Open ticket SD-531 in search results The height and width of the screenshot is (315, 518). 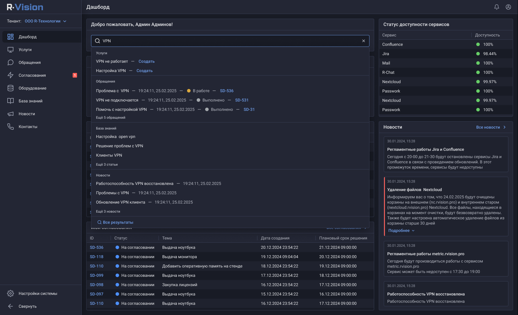pos(242,100)
